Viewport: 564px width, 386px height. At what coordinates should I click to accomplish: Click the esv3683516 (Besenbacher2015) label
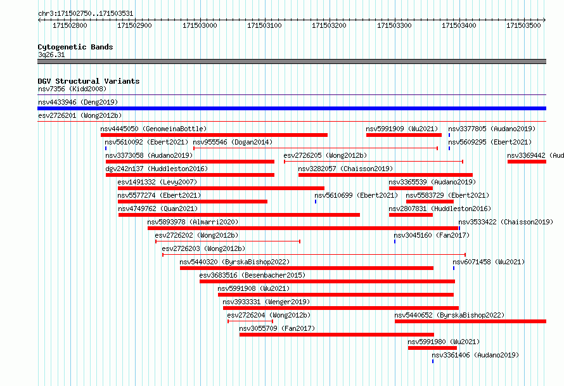coord(252,275)
